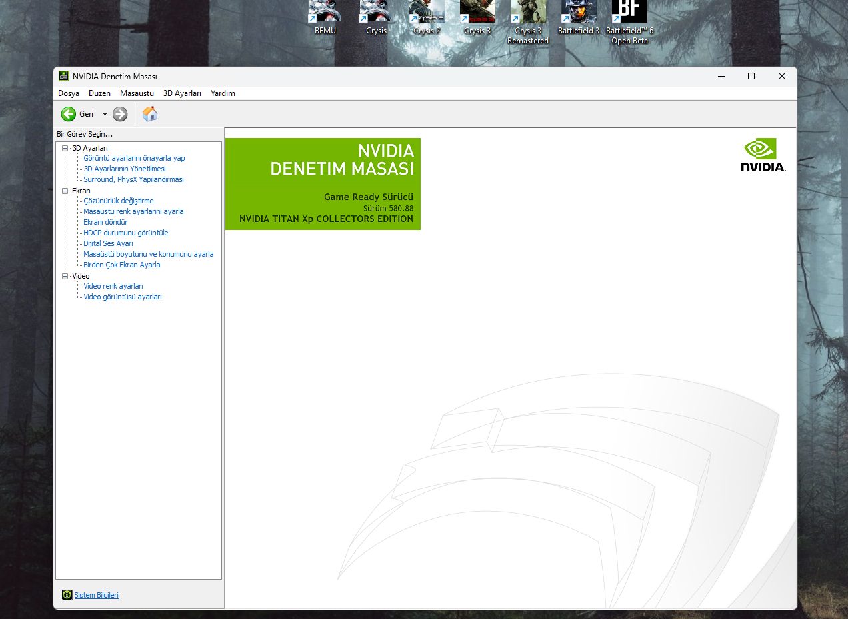Open the Düzen menu

pos(99,93)
